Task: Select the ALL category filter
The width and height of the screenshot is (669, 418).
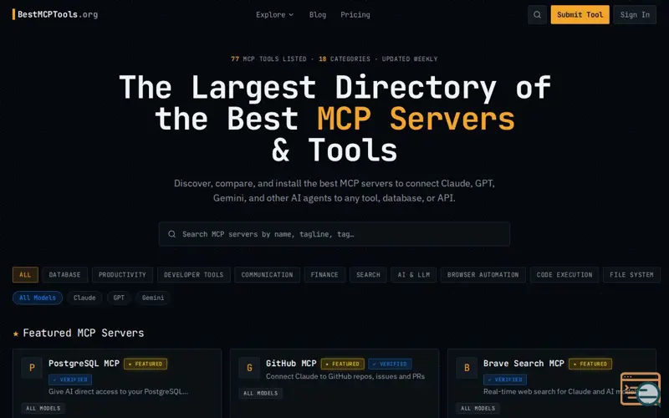Action: point(25,275)
